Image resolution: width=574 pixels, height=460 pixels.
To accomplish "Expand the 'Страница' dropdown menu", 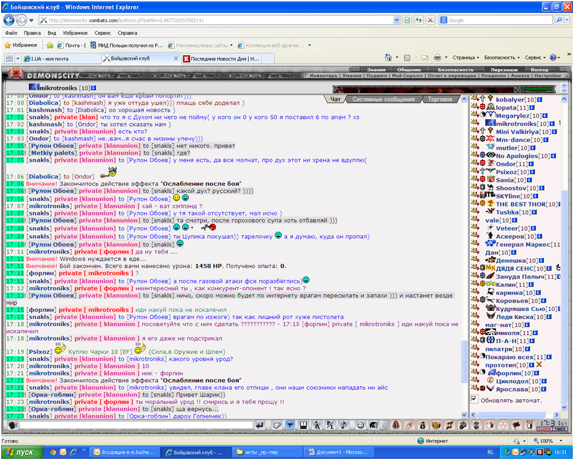I will point(466,58).
